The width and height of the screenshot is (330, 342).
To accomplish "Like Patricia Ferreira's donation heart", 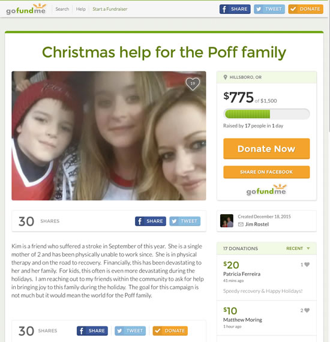I will 307,265.
